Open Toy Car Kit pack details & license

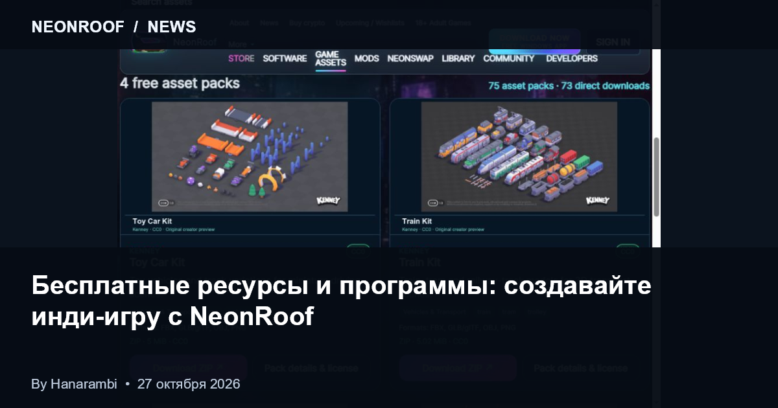[311, 368]
